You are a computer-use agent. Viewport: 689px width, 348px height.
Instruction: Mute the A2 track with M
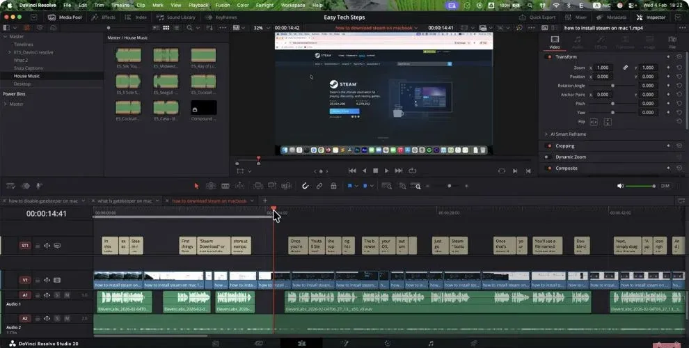pyautogui.click(x=67, y=318)
